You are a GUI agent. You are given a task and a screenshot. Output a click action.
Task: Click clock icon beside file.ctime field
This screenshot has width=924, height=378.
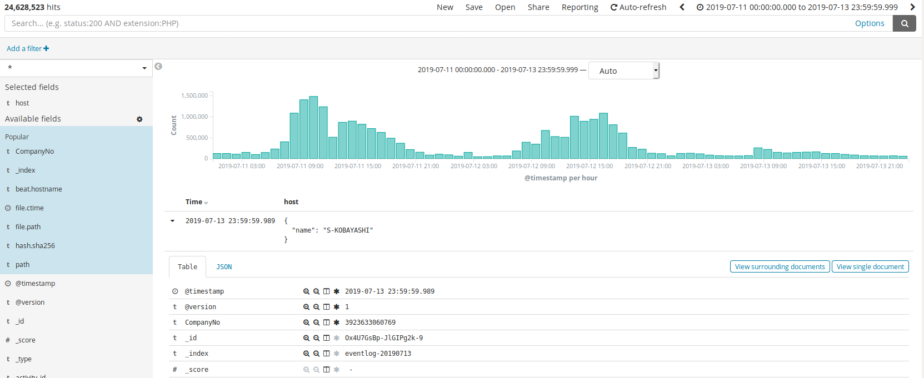click(8, 208)
